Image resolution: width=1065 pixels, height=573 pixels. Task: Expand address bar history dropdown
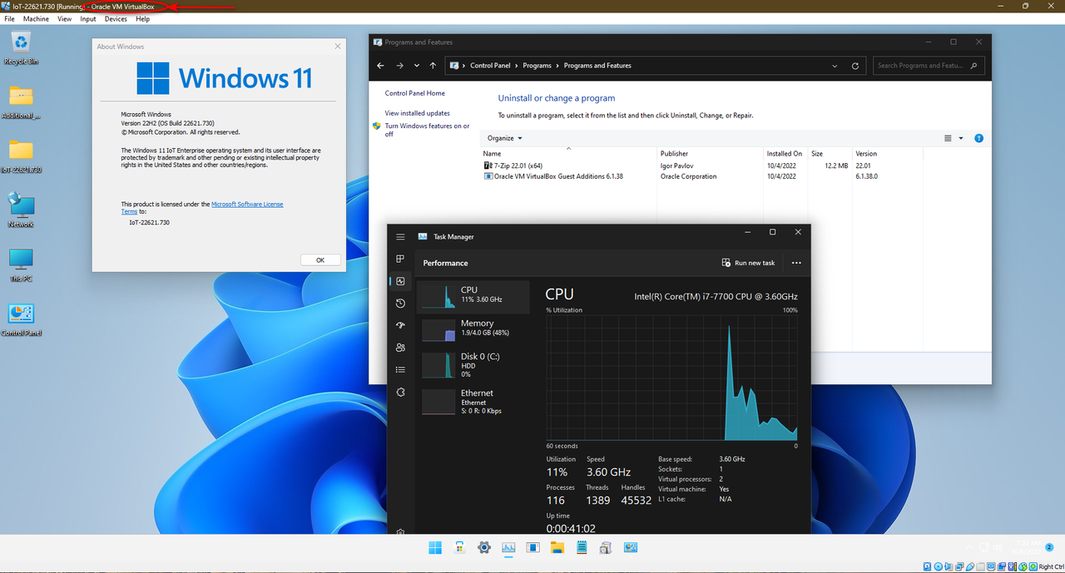tap(835, 66)
